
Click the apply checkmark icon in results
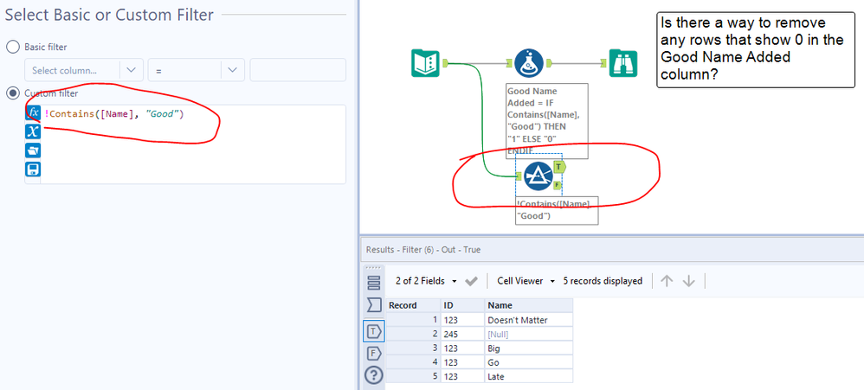(471, 281)
